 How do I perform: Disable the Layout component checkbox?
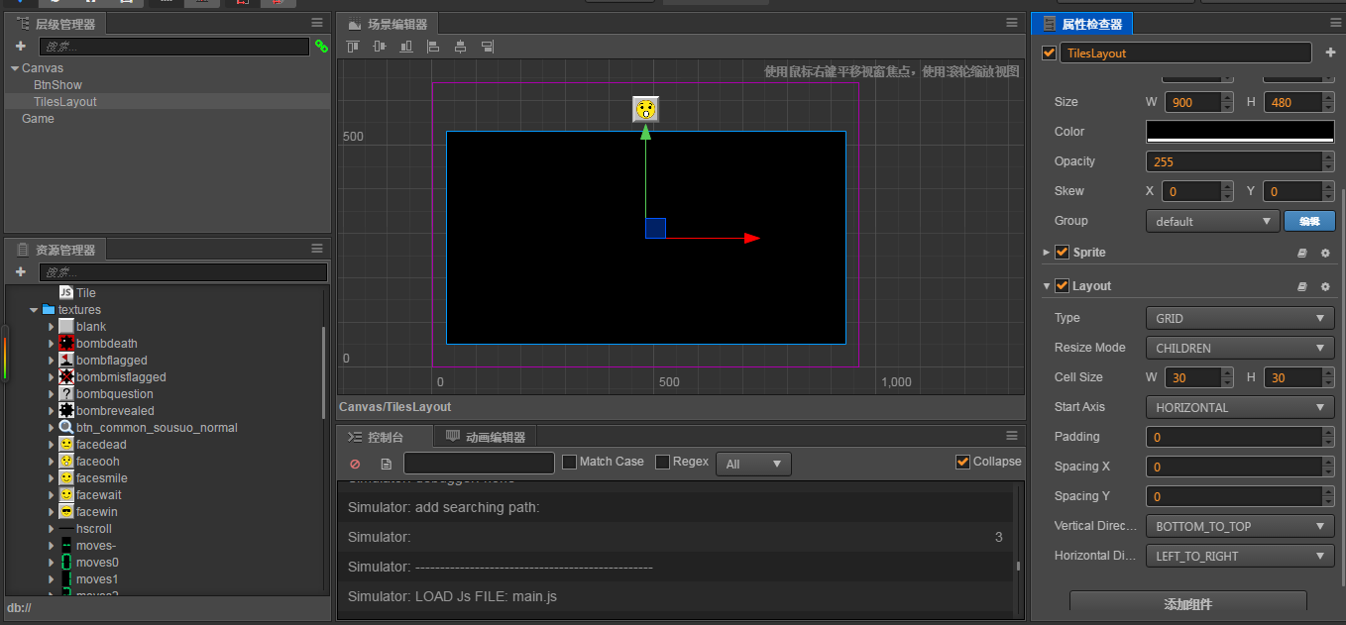click(1062, 286)
